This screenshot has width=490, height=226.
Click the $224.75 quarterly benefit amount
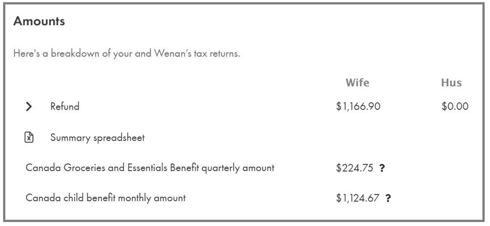coord(354,169)
